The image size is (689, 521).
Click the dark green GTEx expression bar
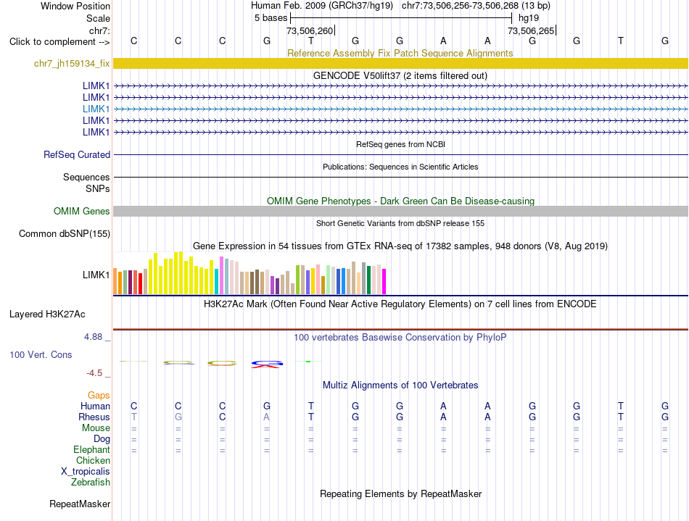[368, 280]
